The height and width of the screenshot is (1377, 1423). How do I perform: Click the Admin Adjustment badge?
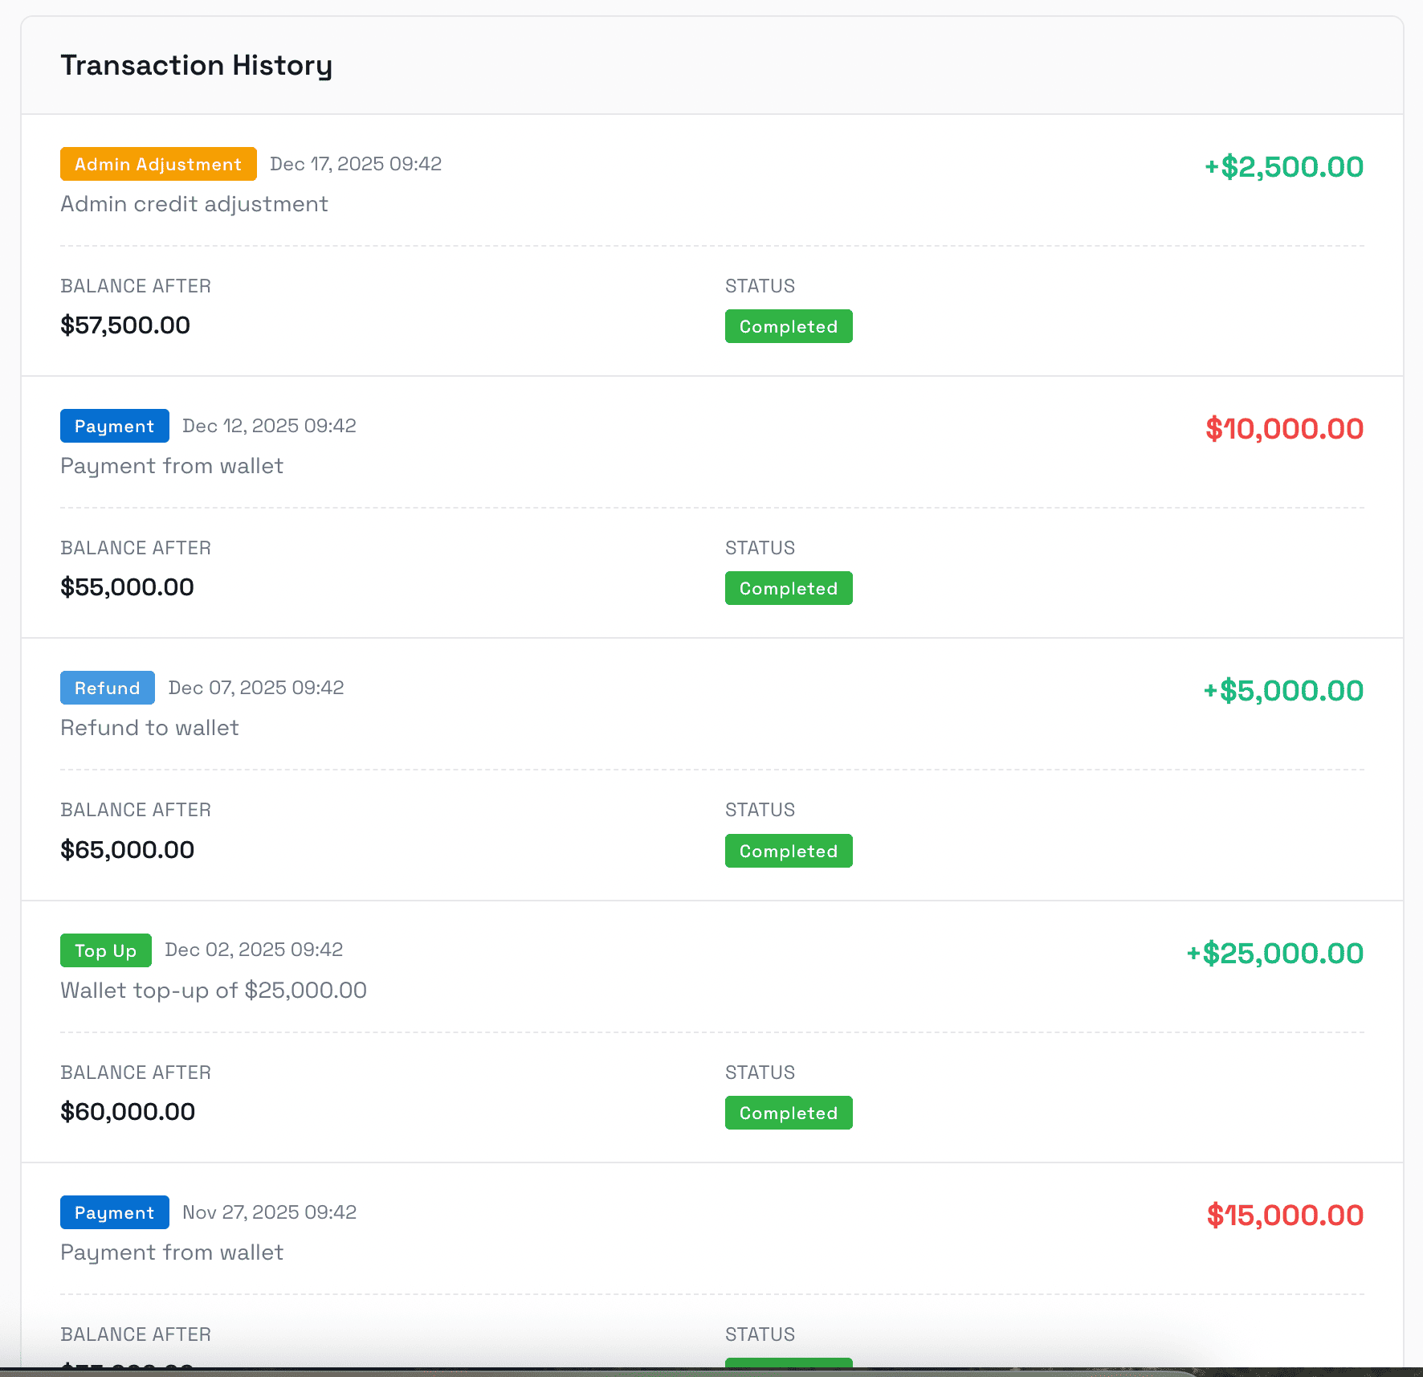pos(158,164)
